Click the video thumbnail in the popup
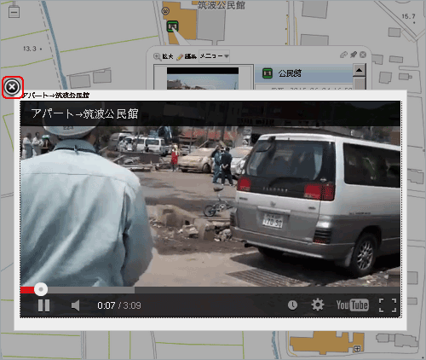426x360 pixels. pos(203,78)
